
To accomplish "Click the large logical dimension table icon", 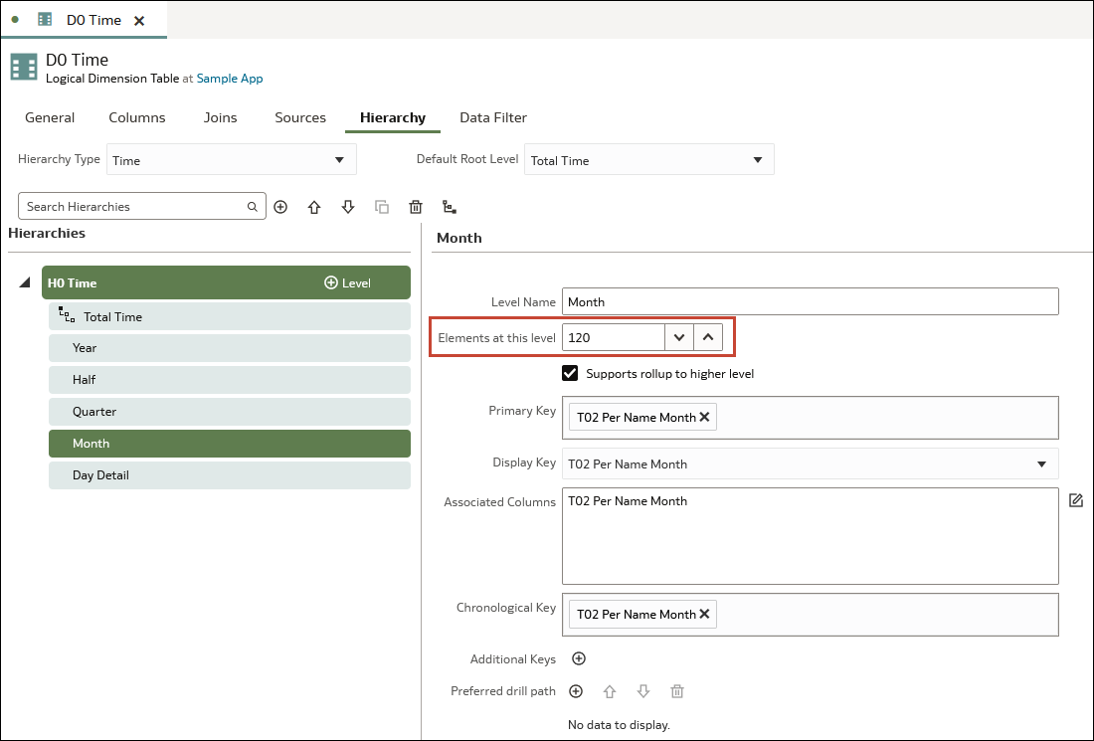I will pyautogui.click(x=24, y=67).
